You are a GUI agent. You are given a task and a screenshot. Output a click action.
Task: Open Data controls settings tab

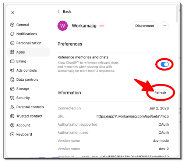pos(28,80)
